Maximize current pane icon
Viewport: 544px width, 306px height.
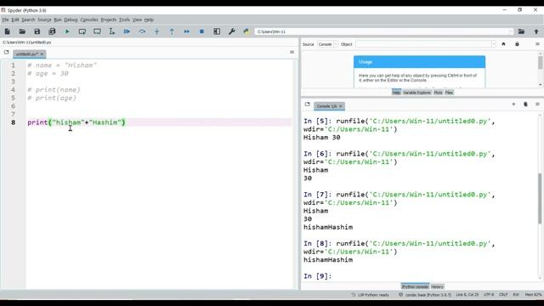point(217,31)
